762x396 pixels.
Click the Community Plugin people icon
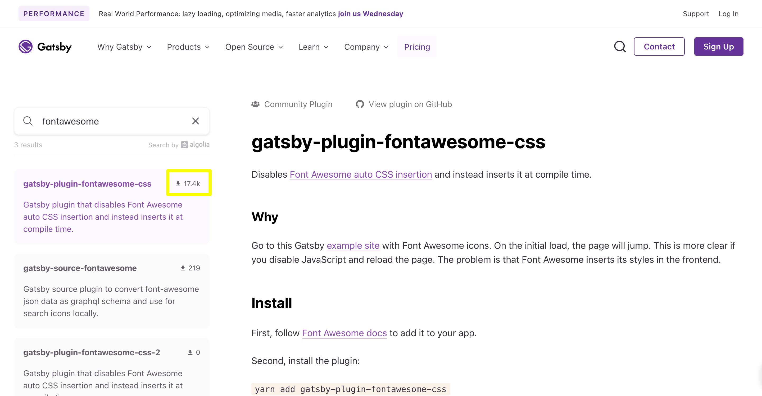256,104
